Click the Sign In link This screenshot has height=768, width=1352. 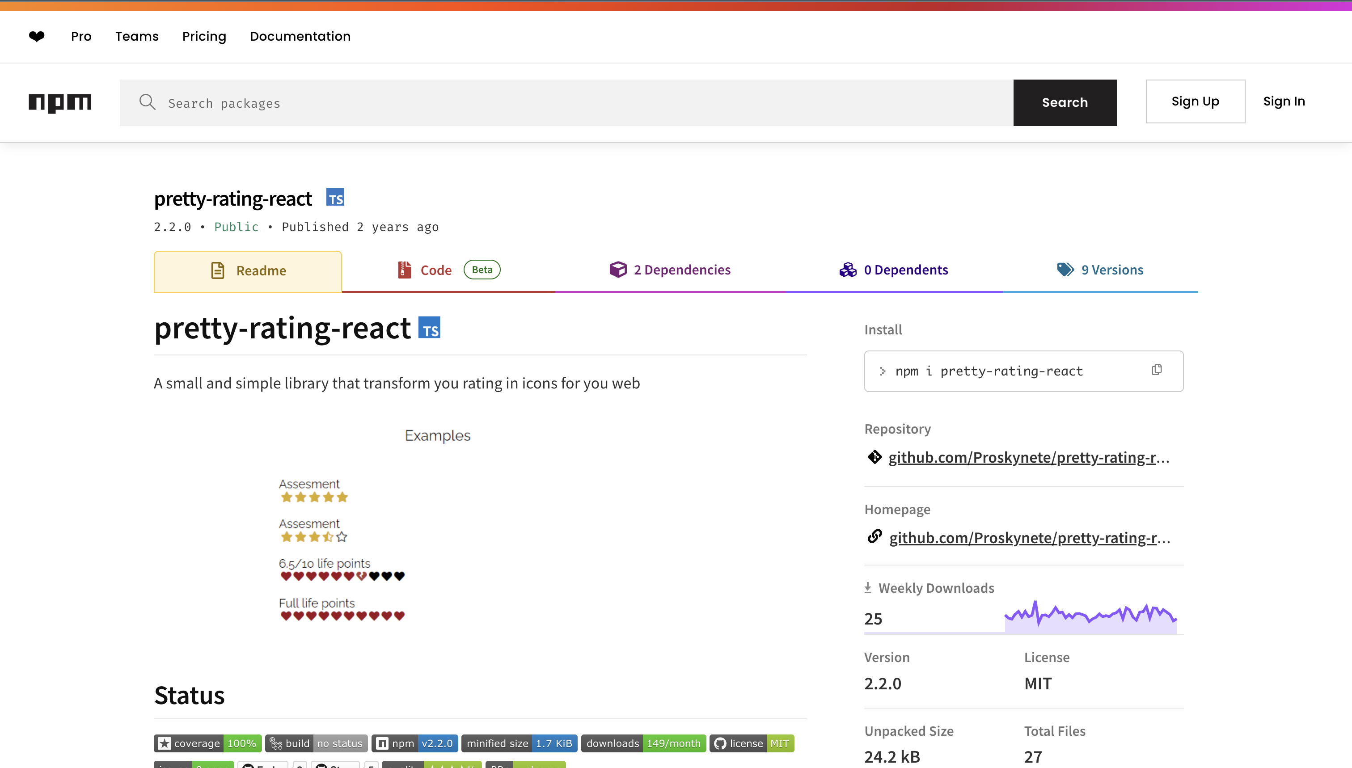pos(1284,101)
